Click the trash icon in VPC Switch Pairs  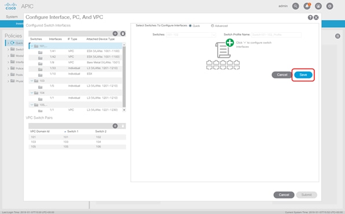tap(123, 126)
